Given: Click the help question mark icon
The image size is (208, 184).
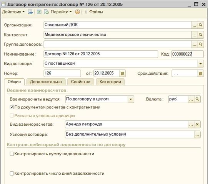Looking at the screenshot, I should [77, 12].
